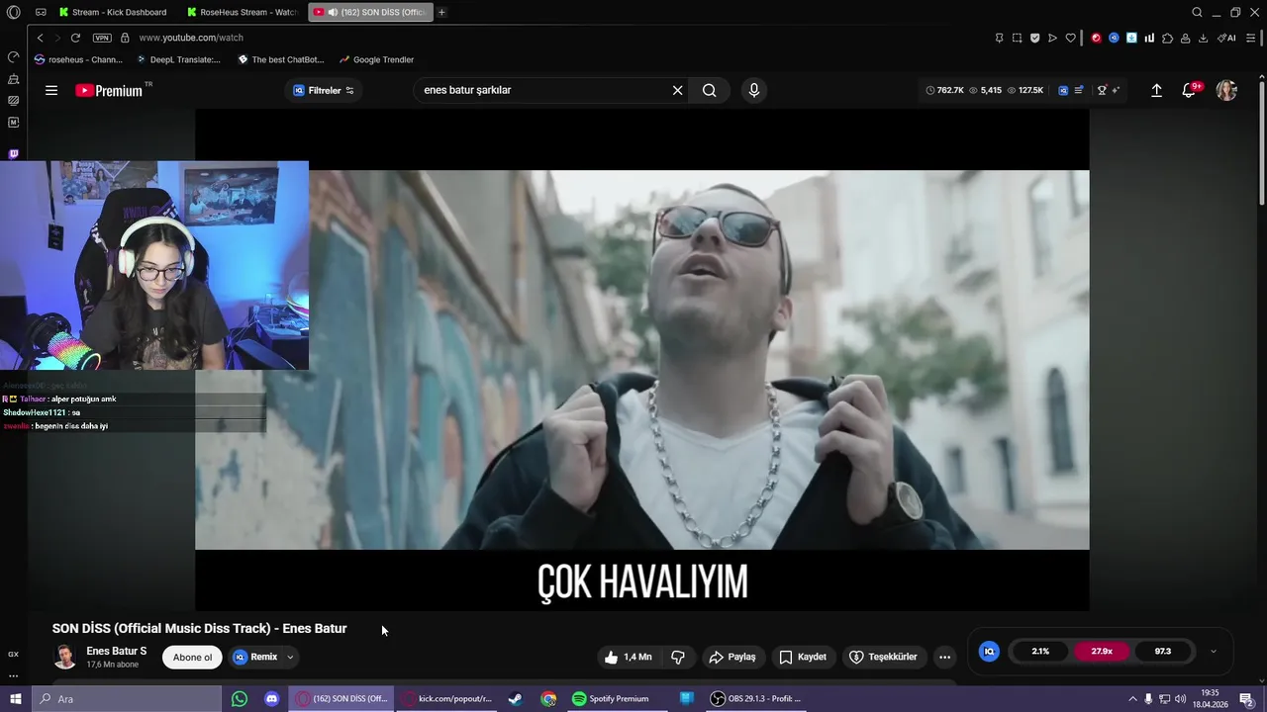Viewport: 1267px width, 712px height.
Task: Open more actions three-dots under the video
Action: click(x=944, y=657)
